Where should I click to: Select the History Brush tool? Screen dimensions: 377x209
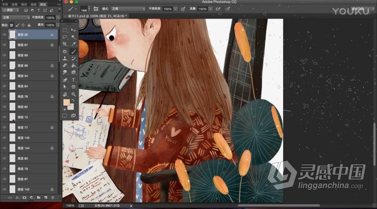pos(74,58)
